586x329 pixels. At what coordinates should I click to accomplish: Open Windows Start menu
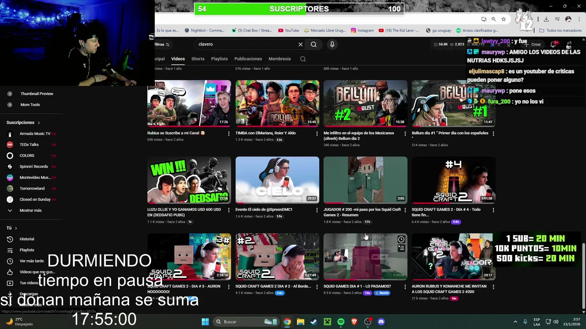click(x=205, y=322)
